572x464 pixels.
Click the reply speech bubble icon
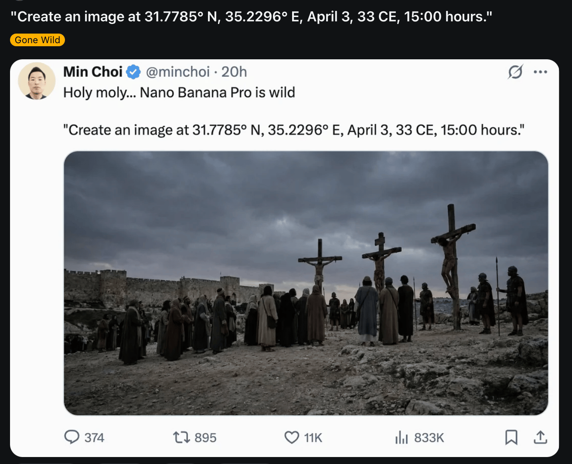coord(72,437)
